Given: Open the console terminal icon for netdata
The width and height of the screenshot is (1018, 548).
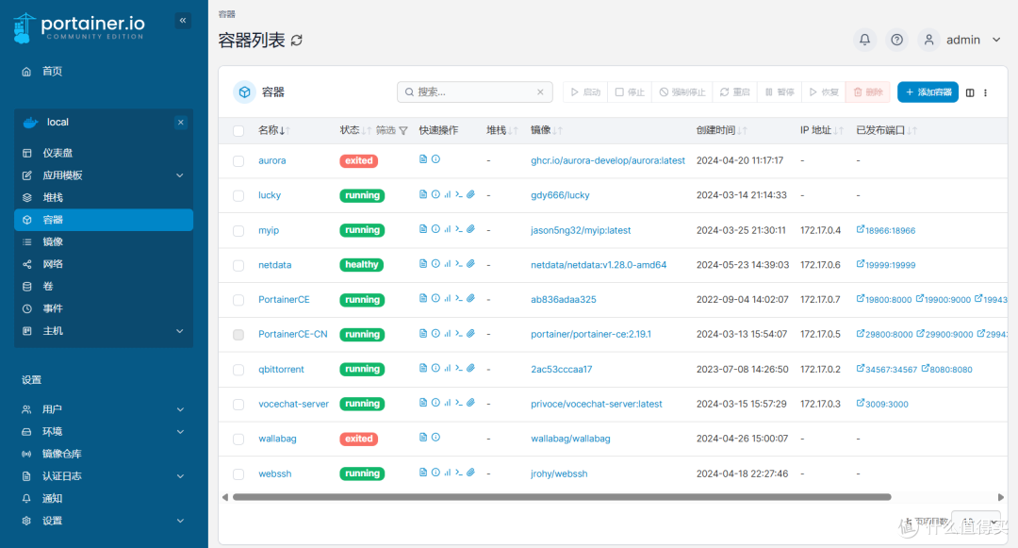Looking at the screenshot, I should tap(460, 263).
